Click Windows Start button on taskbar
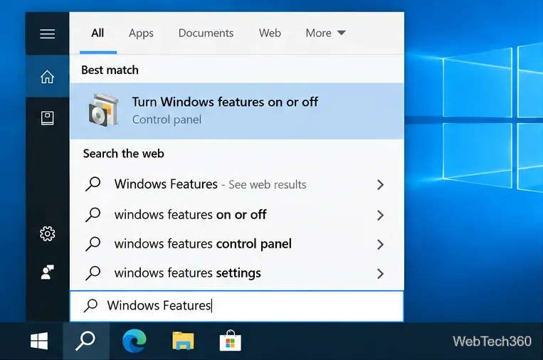 click(39, 342)
